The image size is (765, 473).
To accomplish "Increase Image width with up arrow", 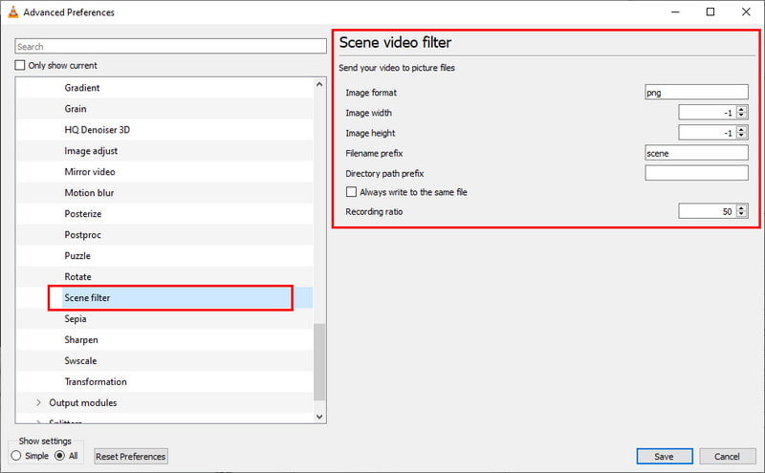I will coord(742,109).
